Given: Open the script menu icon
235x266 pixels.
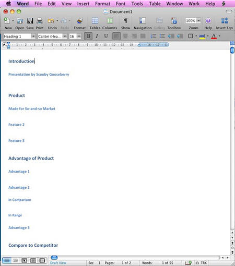Looking at the screenshot, I should coord(224,4).
